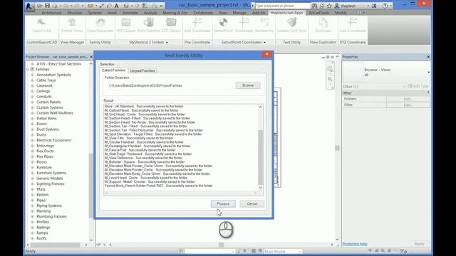Viewport: 456px width, 256px height.
Task: Click Coordinate icon in SetoutPoint Coordinates panel
Action: pos(244,26)
